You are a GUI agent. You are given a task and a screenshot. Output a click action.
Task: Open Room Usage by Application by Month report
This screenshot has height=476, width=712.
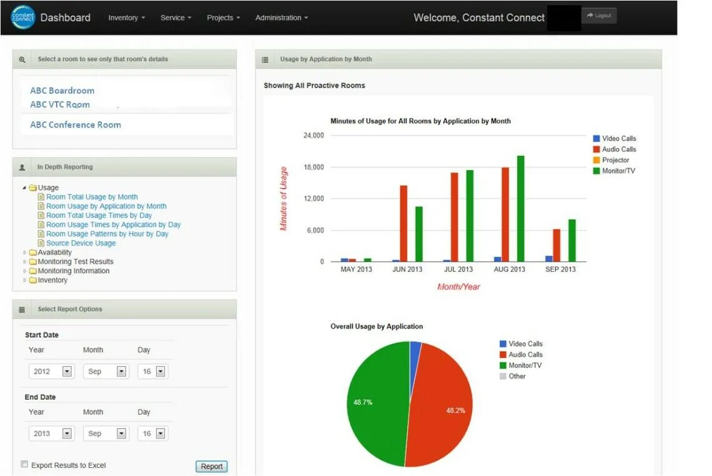[106, 206]
